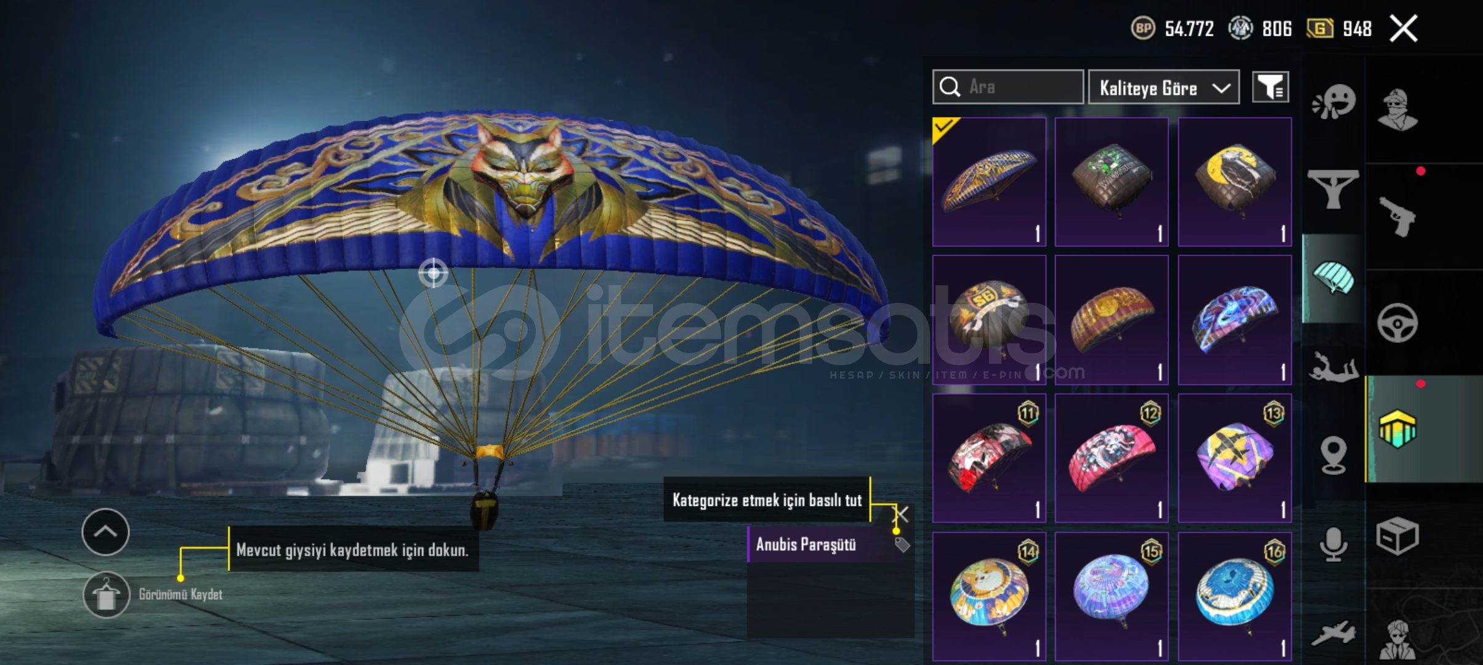Select the outfit hanger category icon
1483x665 pixels.
click(x=1333, y=190)
